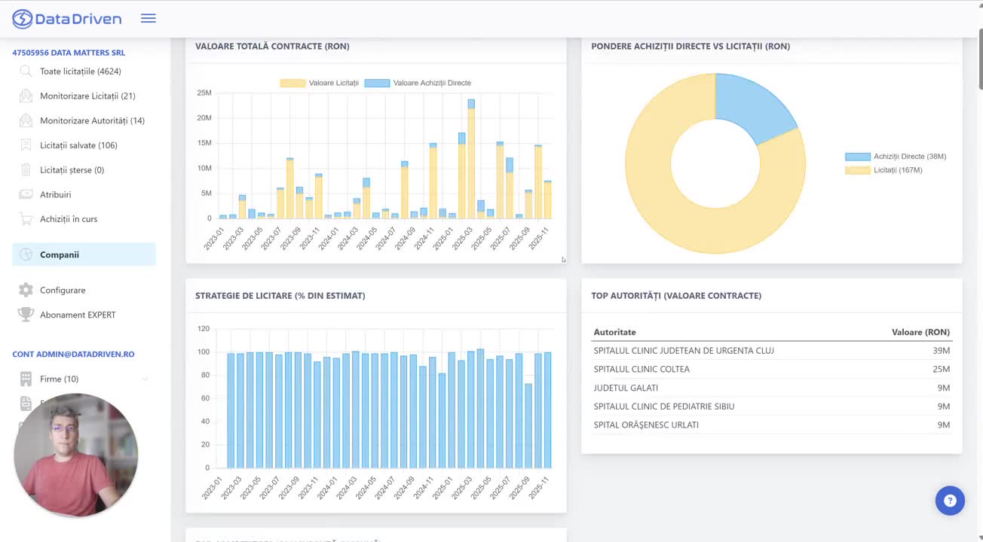983x542 pixels.
Task: Go to the Atribuiri menu item
Action: tap(55, 194)
